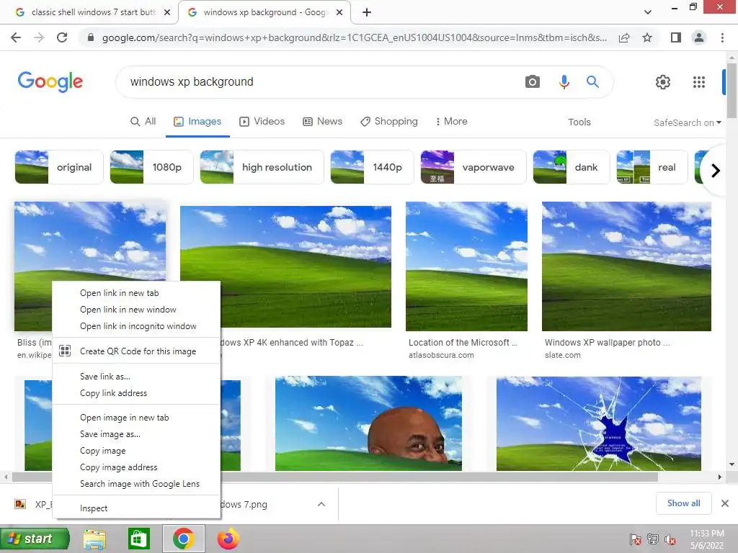The height and width of the screenshot is (553, 738).
Task: Click the tab search down arrow
Action: 648,12
